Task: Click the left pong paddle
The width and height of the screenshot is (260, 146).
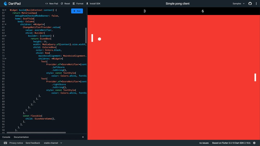Action: [x=92, y=38]
